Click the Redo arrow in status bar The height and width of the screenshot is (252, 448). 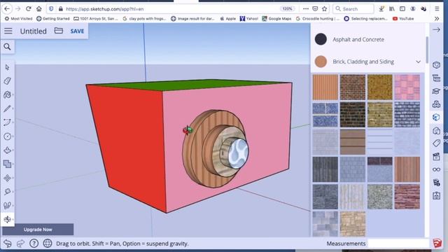20,244
